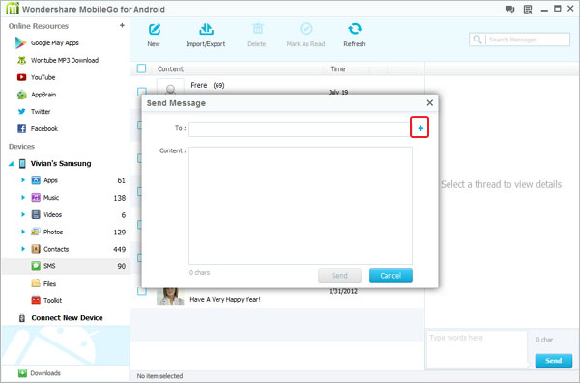The height and width of the screenshot is (383, 580).
Task: Sort by the Content column header
Action: (170, 69)
